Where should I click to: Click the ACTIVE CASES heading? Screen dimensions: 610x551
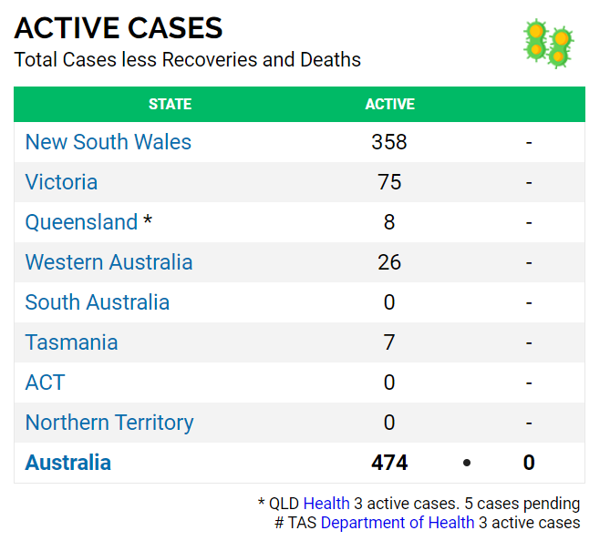point(119,28)
